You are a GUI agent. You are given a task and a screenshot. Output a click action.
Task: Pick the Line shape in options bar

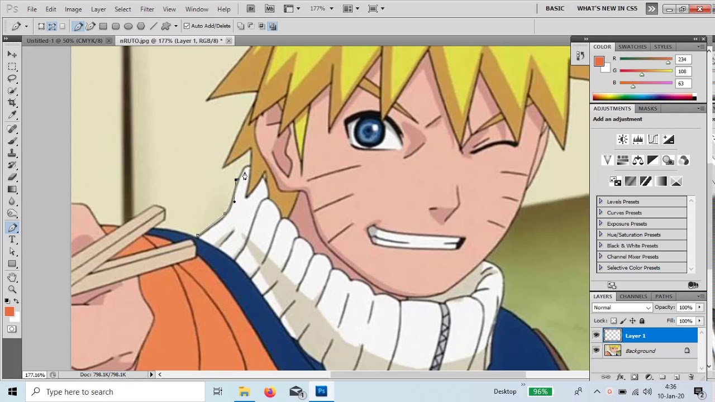click(153, 26)
